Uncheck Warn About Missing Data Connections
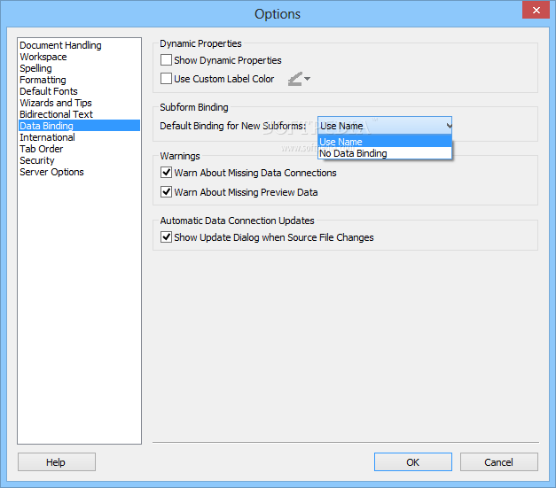Image resolution: width=556 pixels, height=488 pixels. pyautogui.click(x=166, y=173)
